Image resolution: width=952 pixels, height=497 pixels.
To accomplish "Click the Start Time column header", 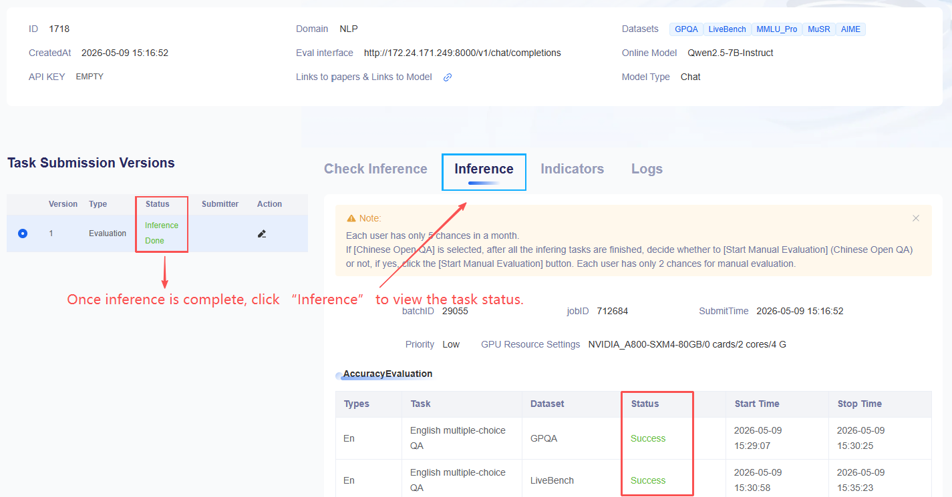I will (757, 404).
